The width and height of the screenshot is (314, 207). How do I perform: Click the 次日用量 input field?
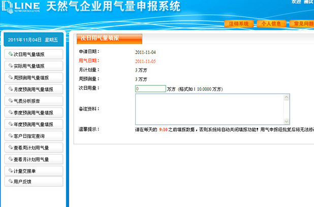150,89
